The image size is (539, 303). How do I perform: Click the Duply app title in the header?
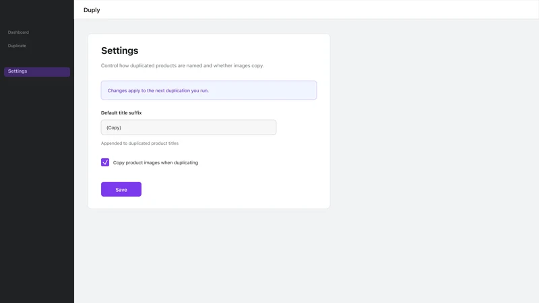pos(92,10)
